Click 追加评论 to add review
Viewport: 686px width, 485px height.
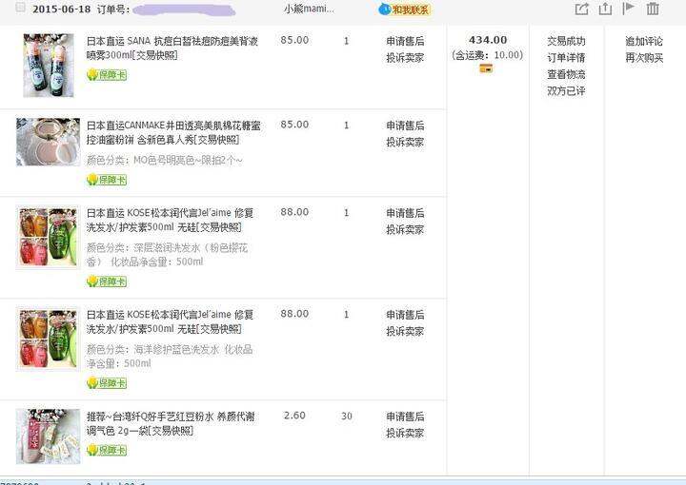tap(644, 41)
